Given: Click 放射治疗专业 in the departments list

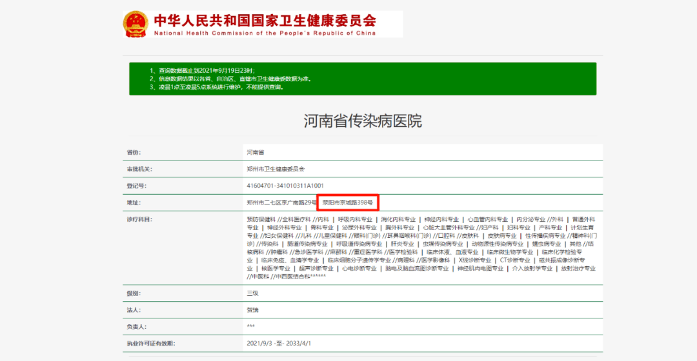Looking at the screenshot, I should point(578,269).
